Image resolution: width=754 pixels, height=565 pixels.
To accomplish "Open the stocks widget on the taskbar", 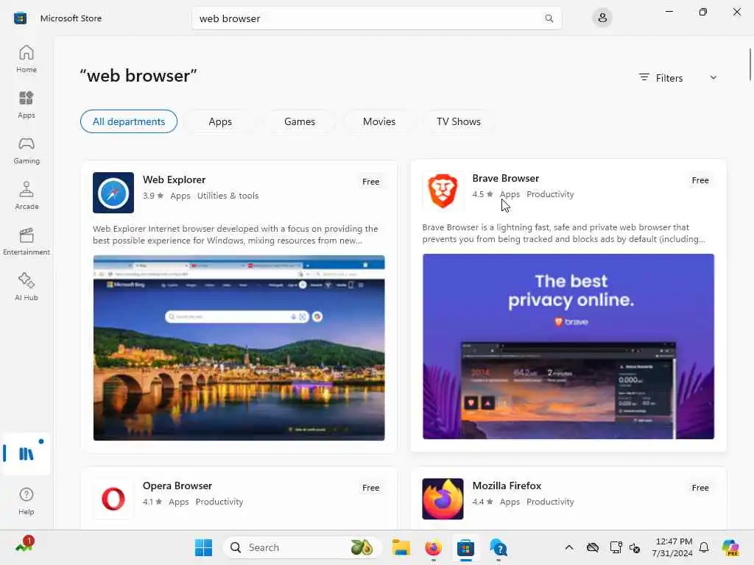I will pyautogui.click(x=24, y=545).
